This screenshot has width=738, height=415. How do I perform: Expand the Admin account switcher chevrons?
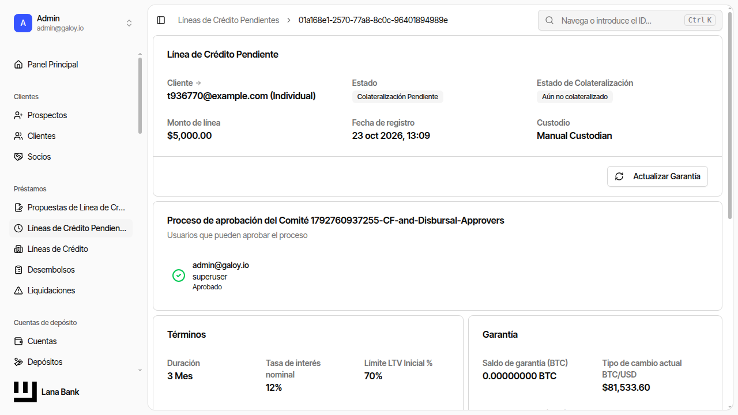[x=129, y=23]
